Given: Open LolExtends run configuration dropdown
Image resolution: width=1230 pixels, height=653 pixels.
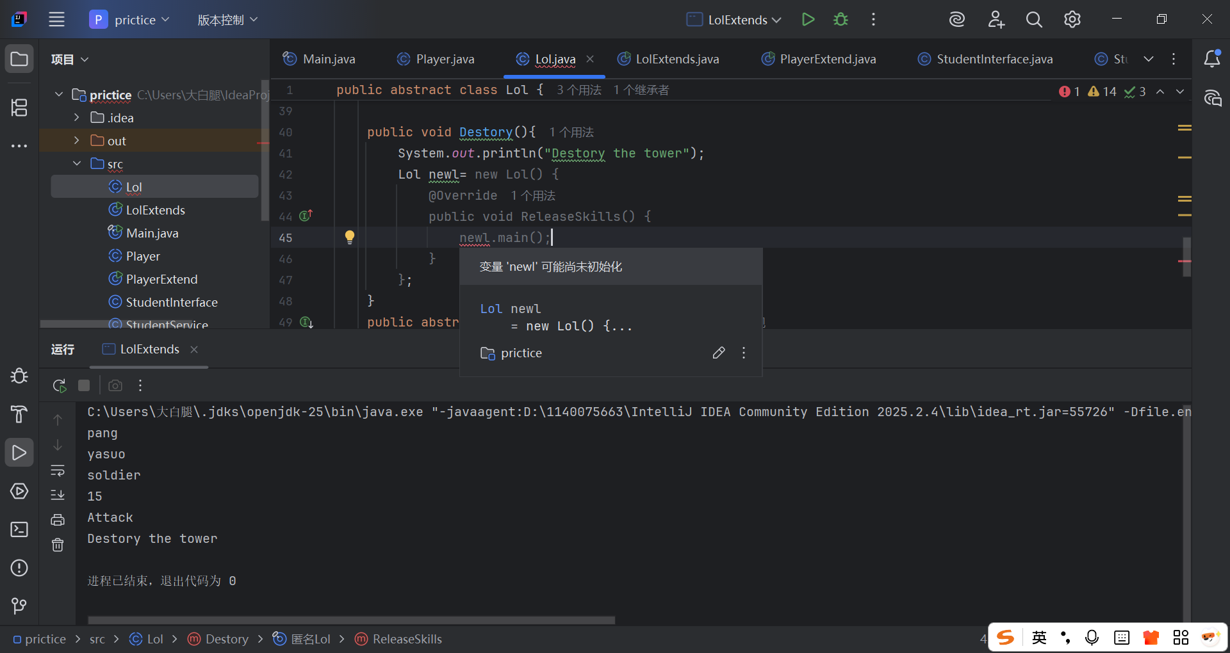Looking at the screenshot, I should pyautogui.click(x=734, y=19).
